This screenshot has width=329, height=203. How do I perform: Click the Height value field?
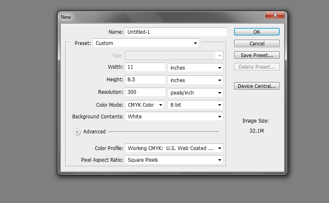145,80
